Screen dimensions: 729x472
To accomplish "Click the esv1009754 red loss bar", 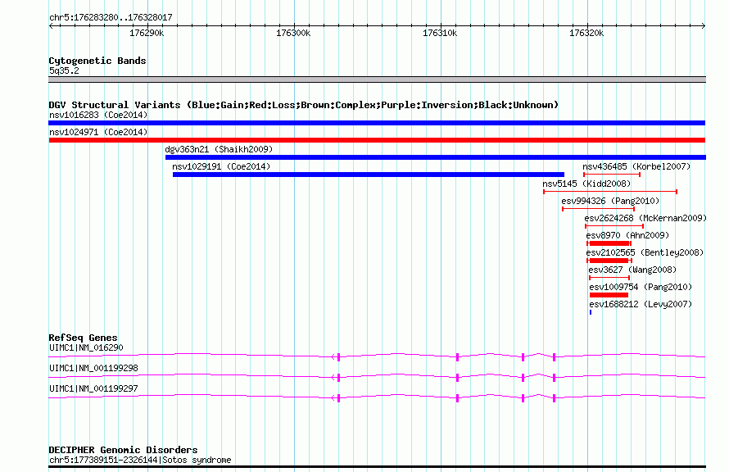I will tap(609, 295).
